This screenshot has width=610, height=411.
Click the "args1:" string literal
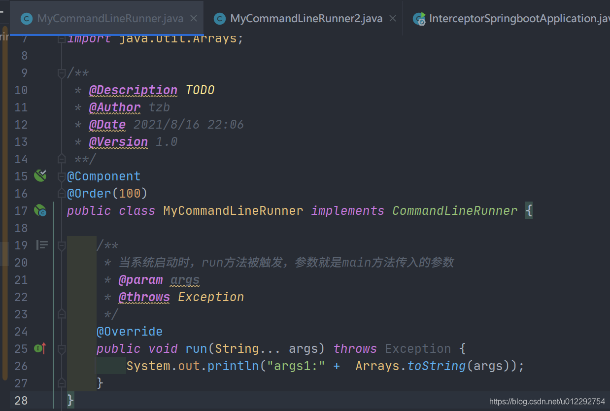pyautogui.click(x=296, y=366)
